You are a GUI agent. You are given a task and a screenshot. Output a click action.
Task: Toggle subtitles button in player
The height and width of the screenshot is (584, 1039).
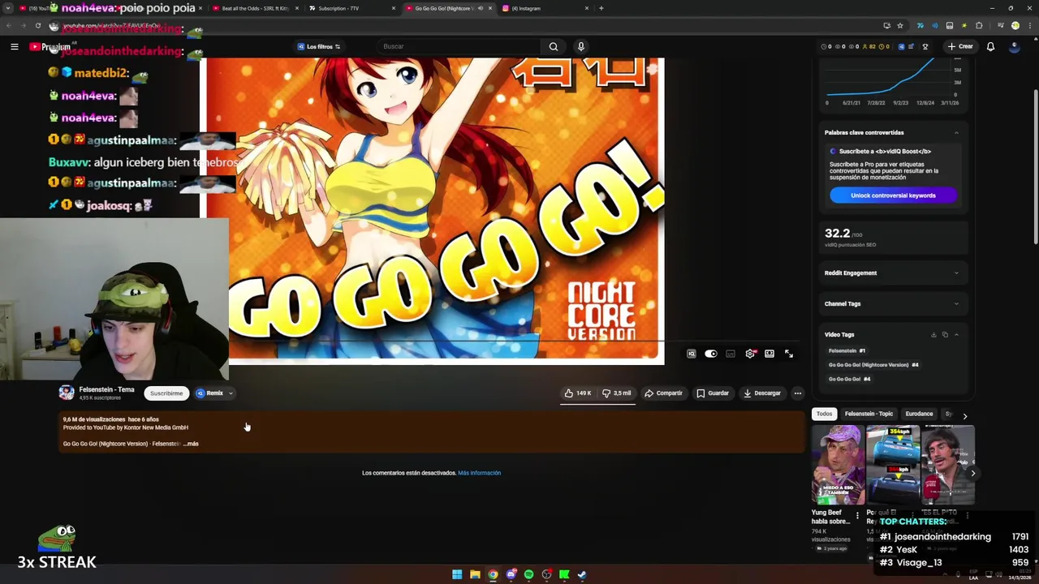coord(731,354)
